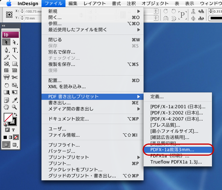The height and width of the screenshot is (190, 222).
Task: Select the Horizontal Grid tool
Action: point(6,70)
